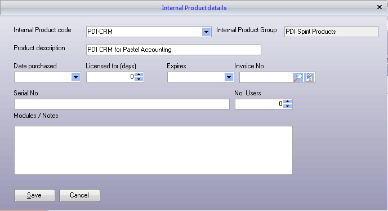Click the "Expires" label

(176, 66)
